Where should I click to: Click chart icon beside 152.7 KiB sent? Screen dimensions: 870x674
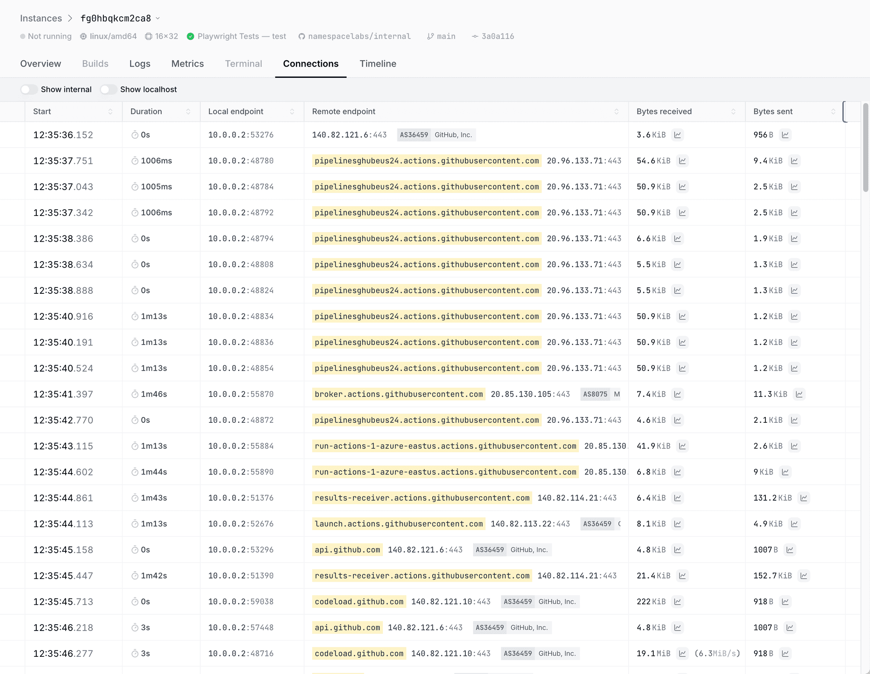coord(804,576)
